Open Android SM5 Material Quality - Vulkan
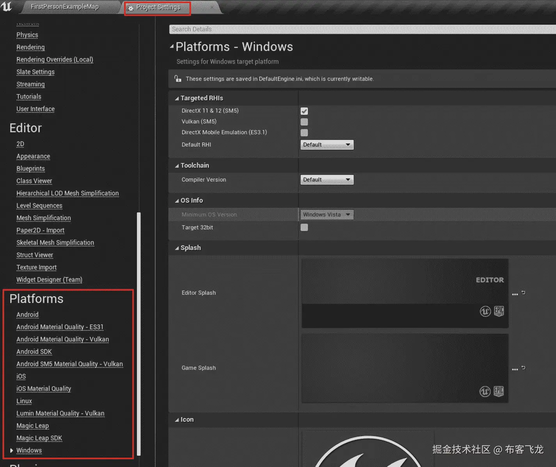Screen dimensions: 556x467 tap(70, 364)
